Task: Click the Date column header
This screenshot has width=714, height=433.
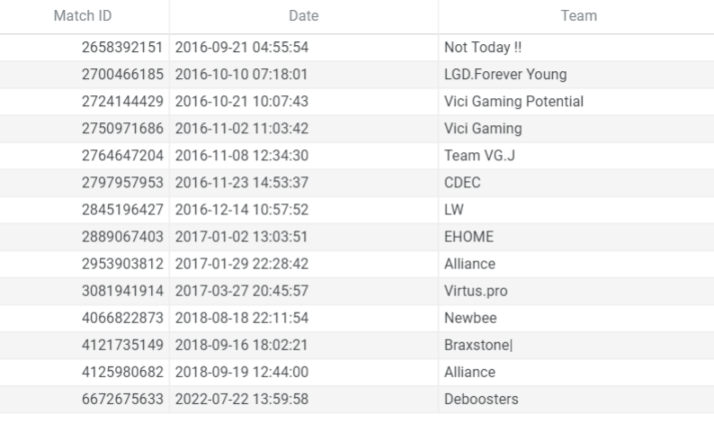Action: pyautogui.click(x=303, y=16)
